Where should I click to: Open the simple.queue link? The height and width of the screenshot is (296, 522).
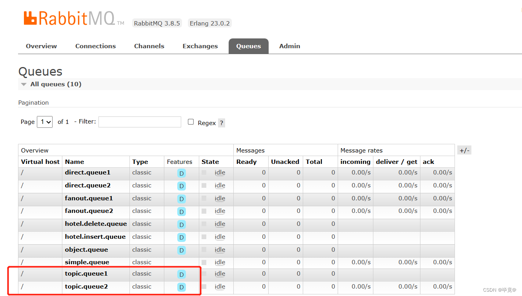[x=87, y=262]
